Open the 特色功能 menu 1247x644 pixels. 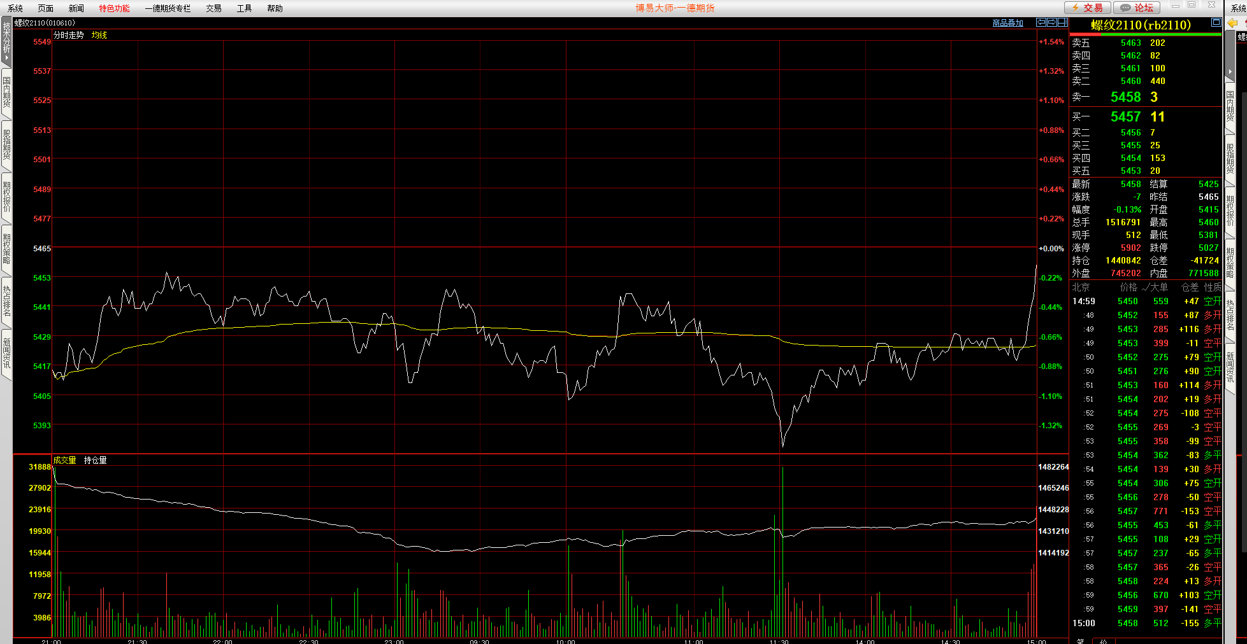(114, 8)
